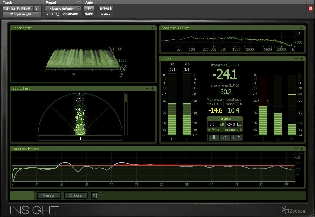Click the Track menu label
This screenshot has height=217, width=315.
(7, 2)
